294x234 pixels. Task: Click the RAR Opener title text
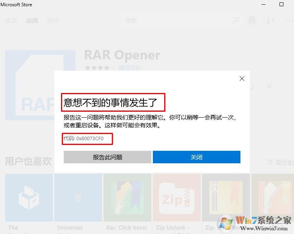(122, 55)
